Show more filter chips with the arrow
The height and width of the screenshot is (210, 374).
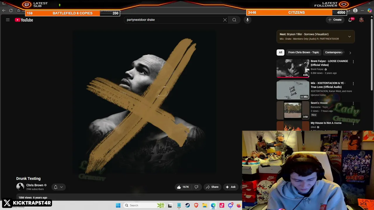(350, 53)
